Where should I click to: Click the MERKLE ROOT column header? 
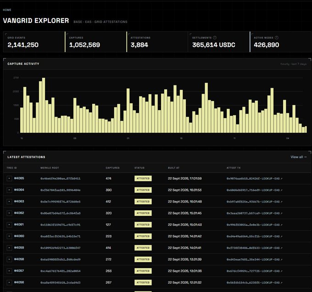[x=50, y=168]
